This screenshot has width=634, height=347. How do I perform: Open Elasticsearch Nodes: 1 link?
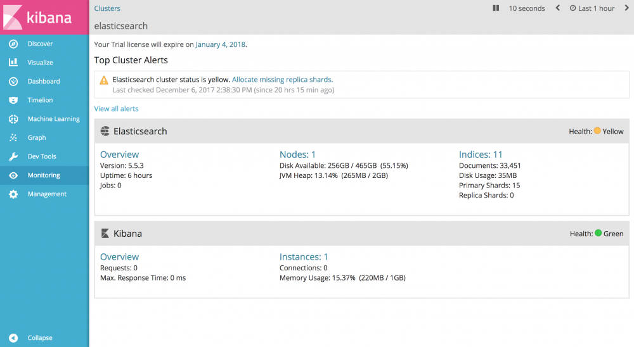pyautogui.click(x=297, y=155)
